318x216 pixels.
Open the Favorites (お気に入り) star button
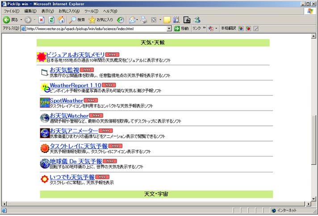pos(101,20)
